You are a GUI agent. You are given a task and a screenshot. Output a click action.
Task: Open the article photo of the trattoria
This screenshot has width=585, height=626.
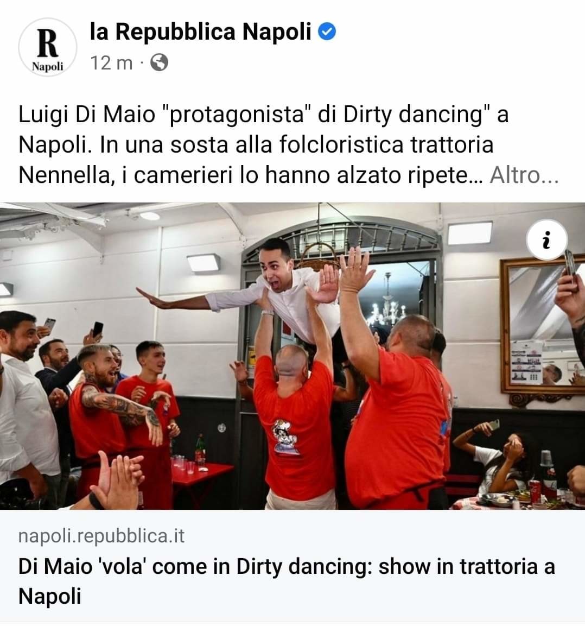coord(292,356)
